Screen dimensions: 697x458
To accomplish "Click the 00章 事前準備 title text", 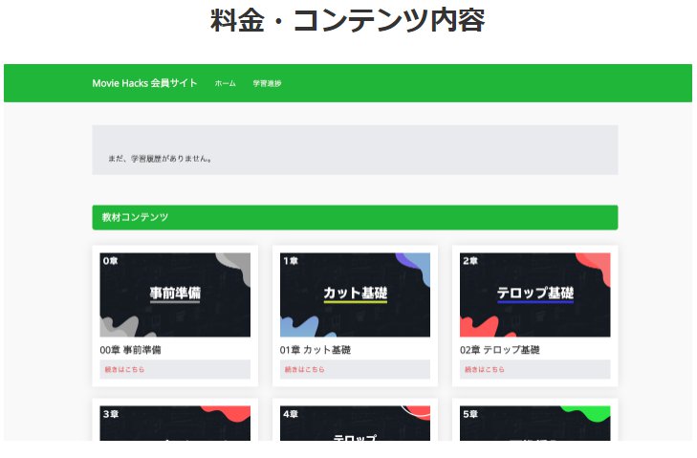I will pyautogui.click(x=130, y=350).
